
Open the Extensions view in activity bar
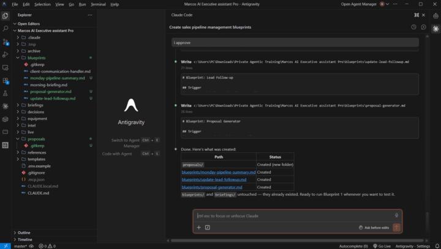pyautogui.click(x=5, y=81)
